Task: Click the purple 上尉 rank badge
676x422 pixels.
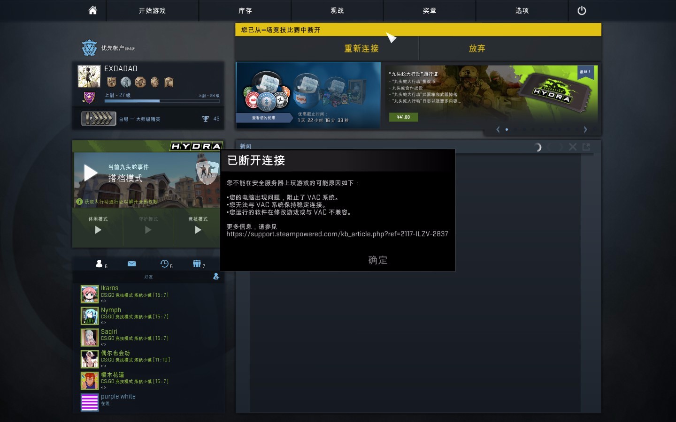Action: pyautogui.click(x=89, y=97)
